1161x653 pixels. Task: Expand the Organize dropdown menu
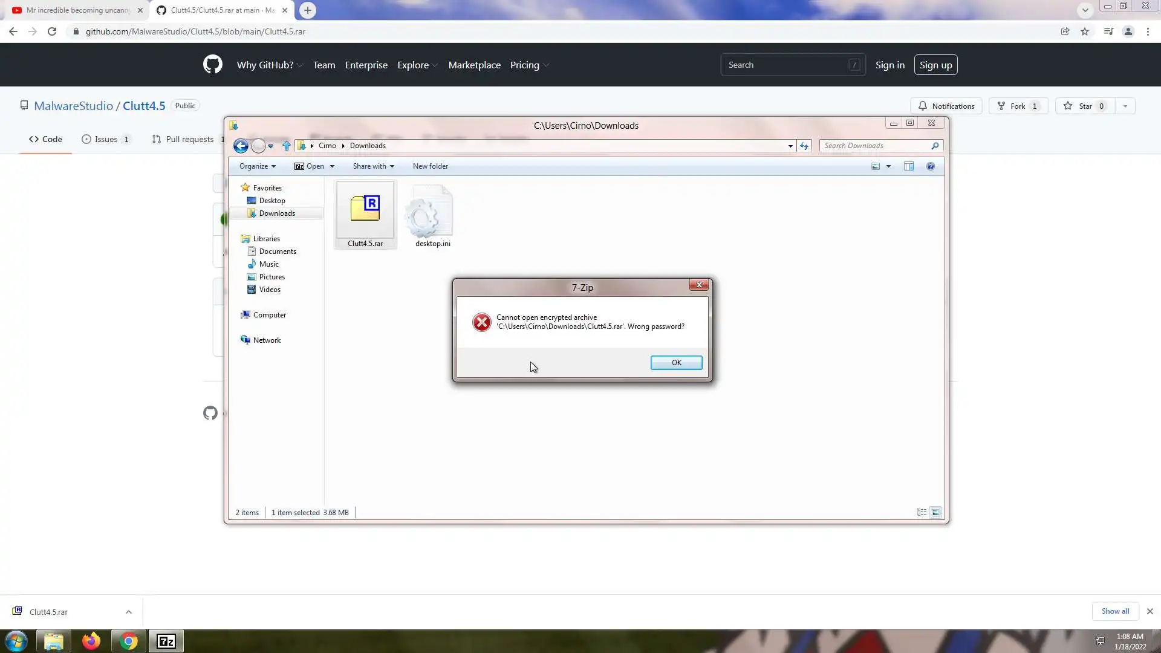(257, 166)
